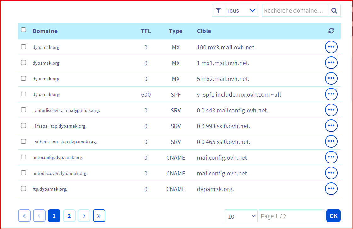The image size is (353, 229).
Task: Open actions menu for the SPF record
Action: [x=331, y=94]
